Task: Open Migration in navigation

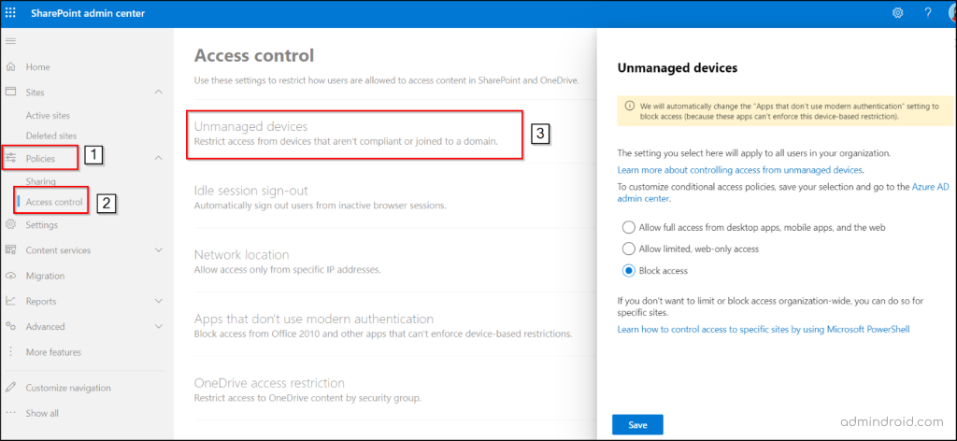Action: 45,276
